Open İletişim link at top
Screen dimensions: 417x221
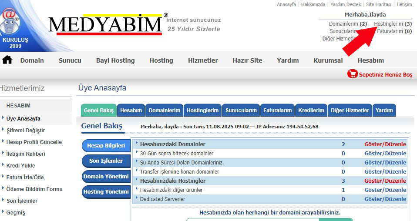click(404, 4)
